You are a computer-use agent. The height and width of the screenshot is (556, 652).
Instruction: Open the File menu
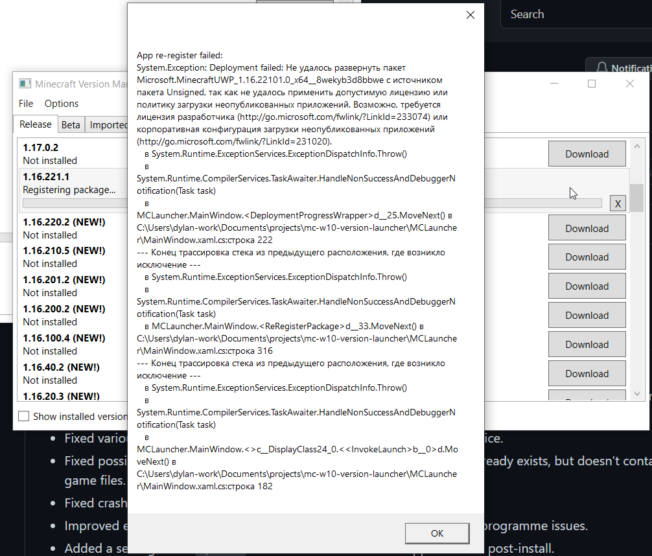(x=26, y=104)
